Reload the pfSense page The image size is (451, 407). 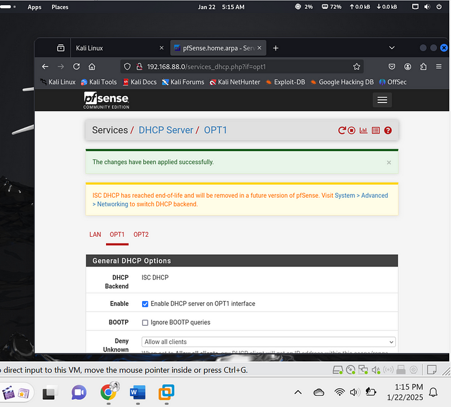(76, 67)
